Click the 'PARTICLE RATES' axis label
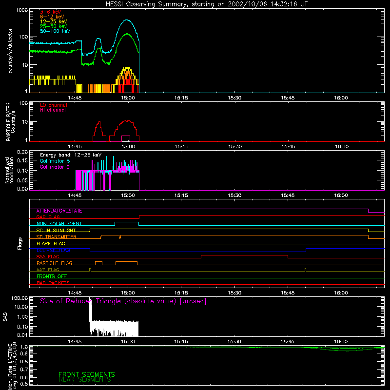The height and width of the screenshot is (390, 390). (x=8, y=122)
